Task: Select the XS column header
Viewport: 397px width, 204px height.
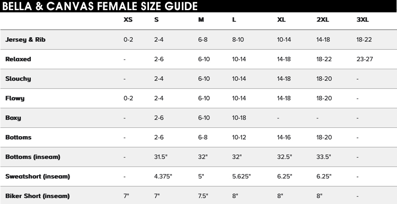Action: pos(128,20)
